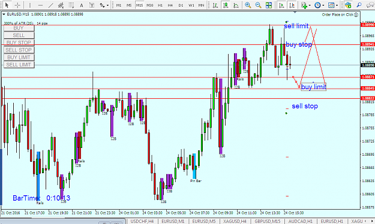Select the Fibonacci retracement tool

[x=71, y=5]
